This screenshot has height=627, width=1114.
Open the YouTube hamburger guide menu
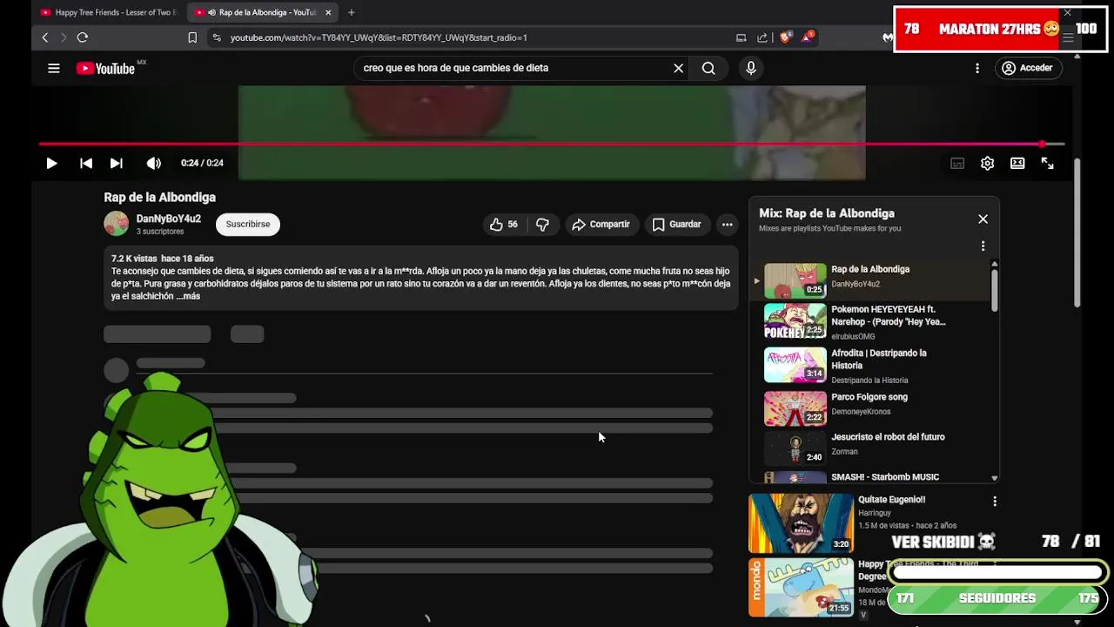(54, 68)
